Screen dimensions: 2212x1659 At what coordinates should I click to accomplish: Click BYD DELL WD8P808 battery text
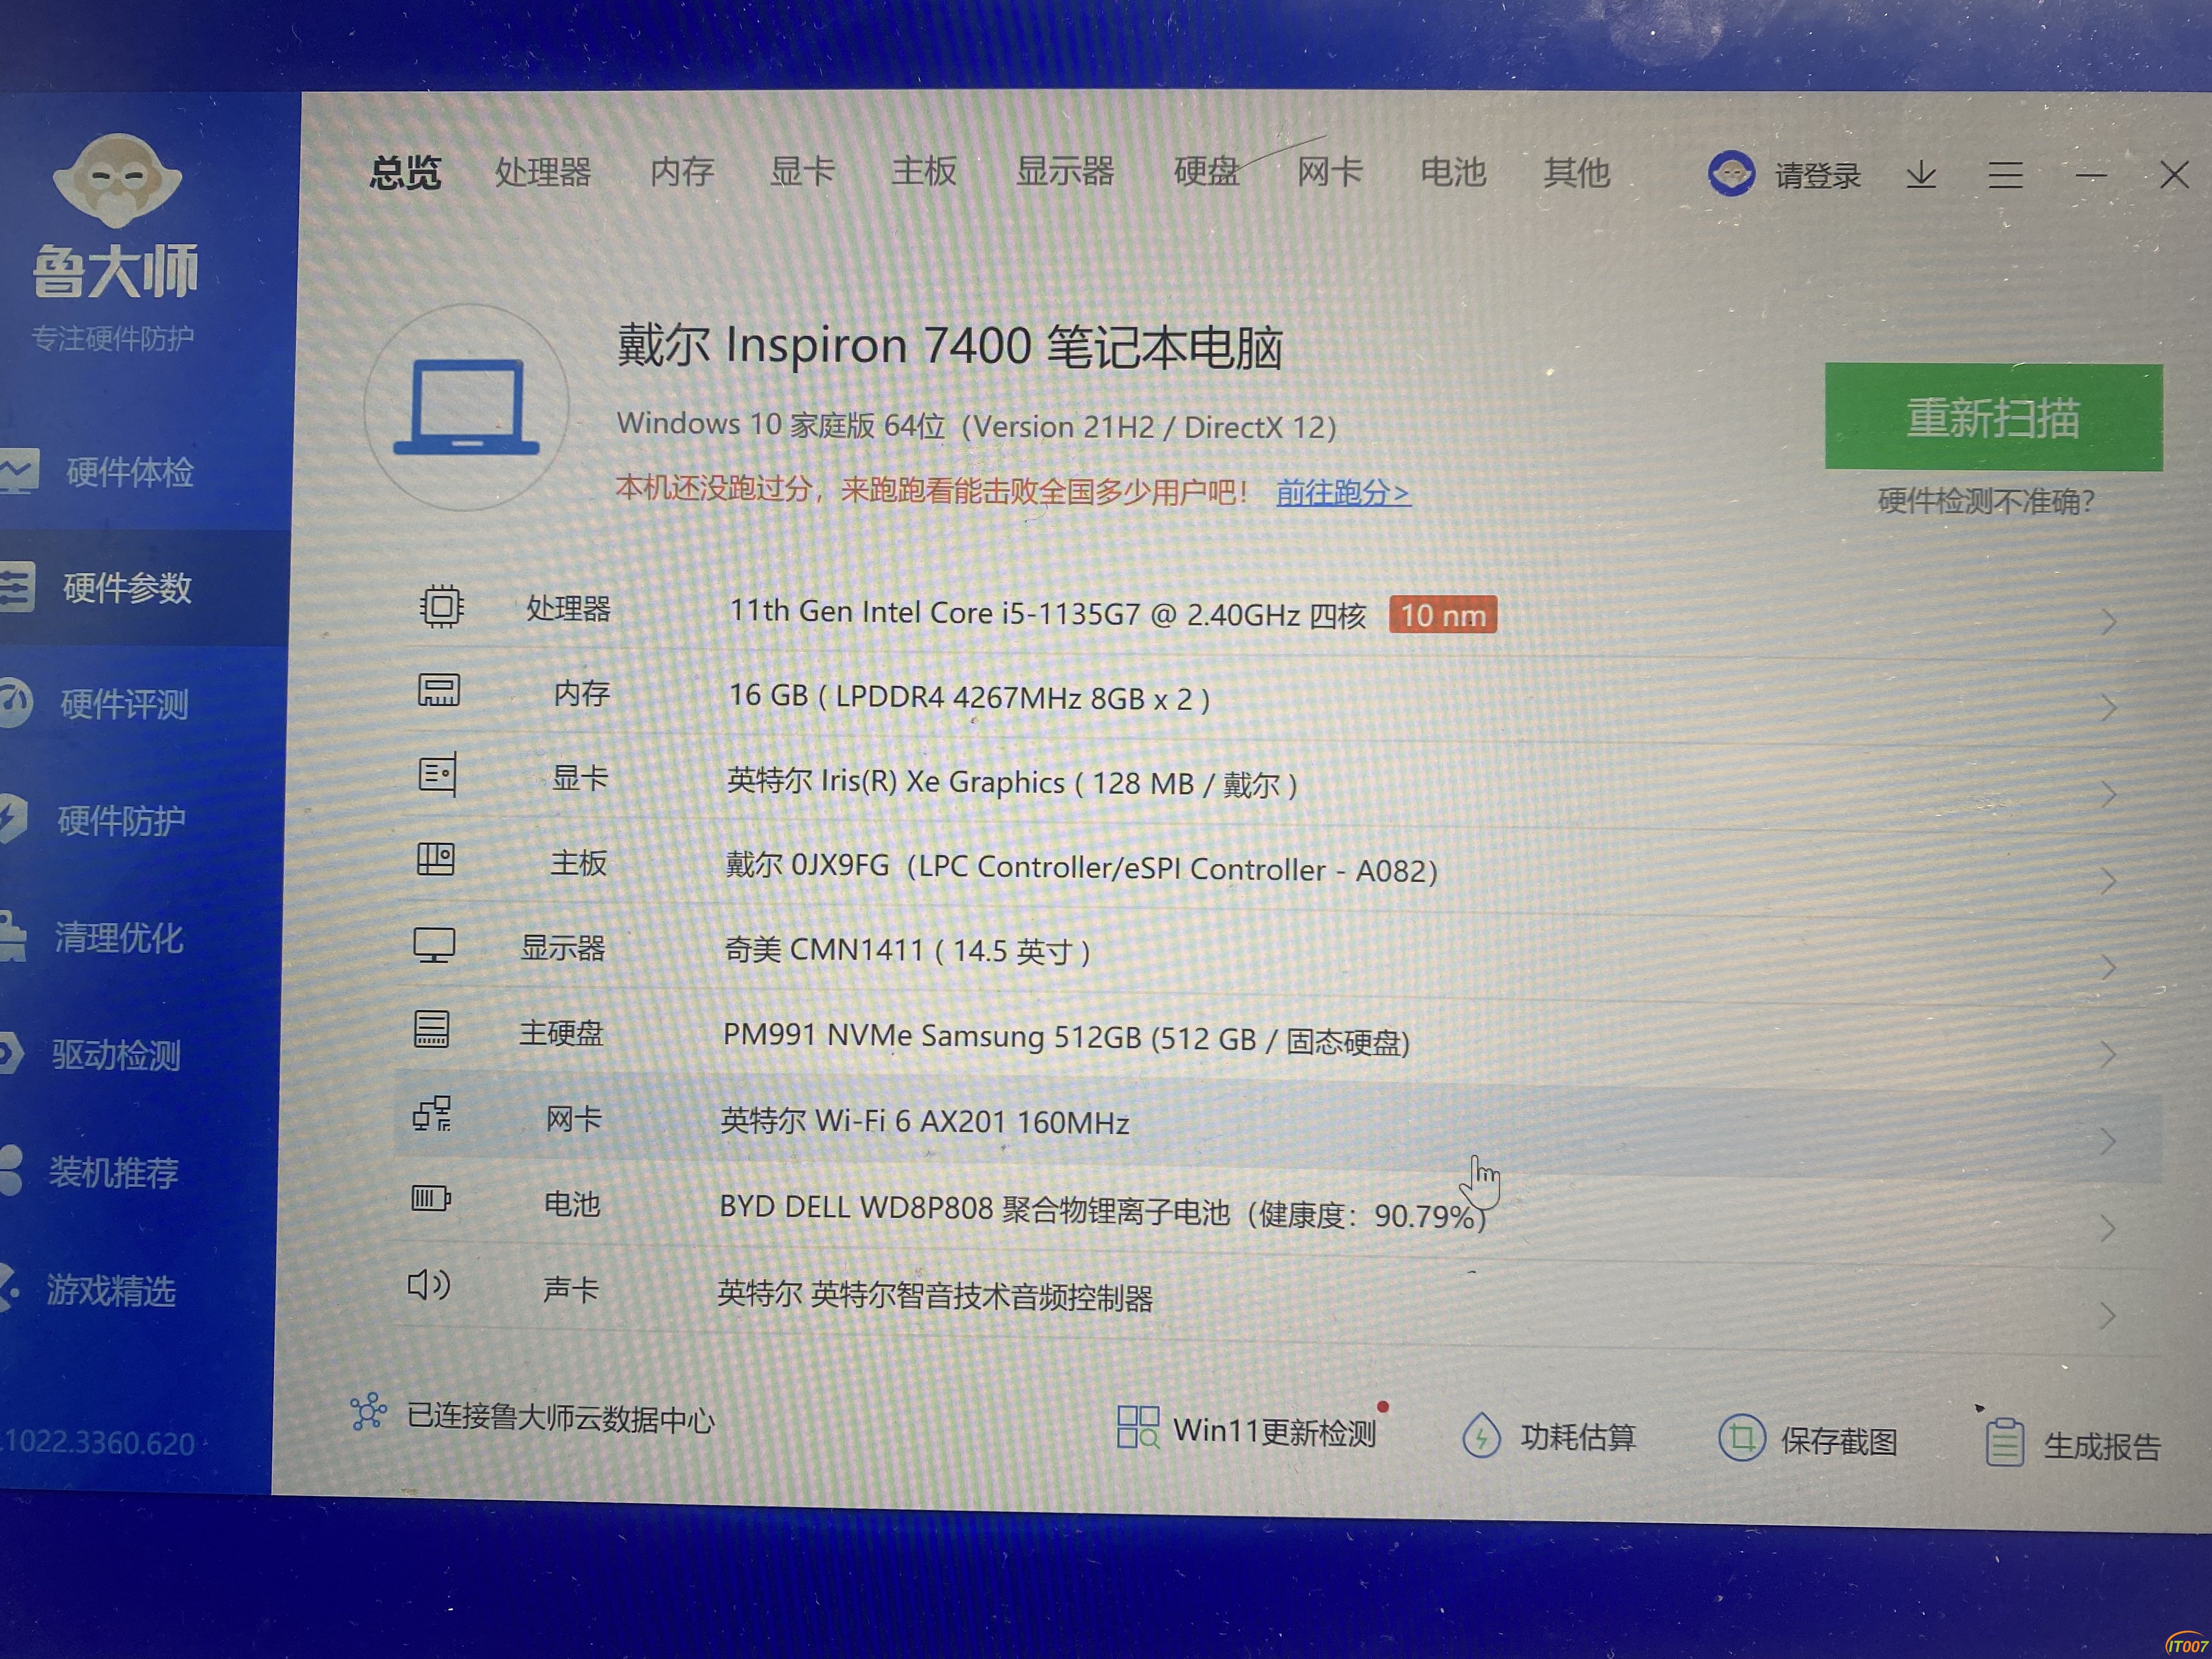1103,1212
